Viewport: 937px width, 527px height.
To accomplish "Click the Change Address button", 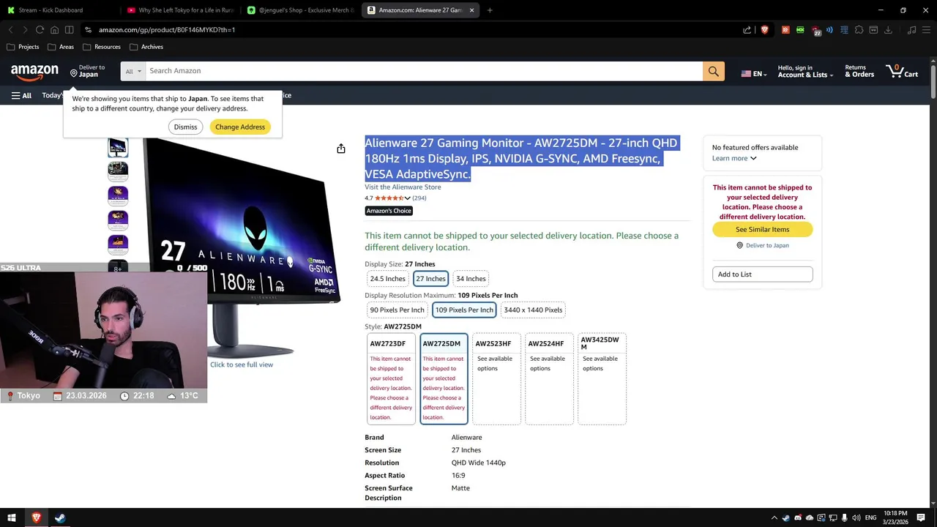I will pyautogui.click(x=240, y=127).
